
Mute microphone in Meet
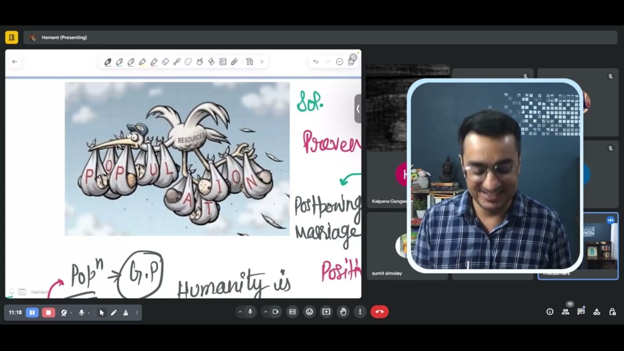point(250,312)
